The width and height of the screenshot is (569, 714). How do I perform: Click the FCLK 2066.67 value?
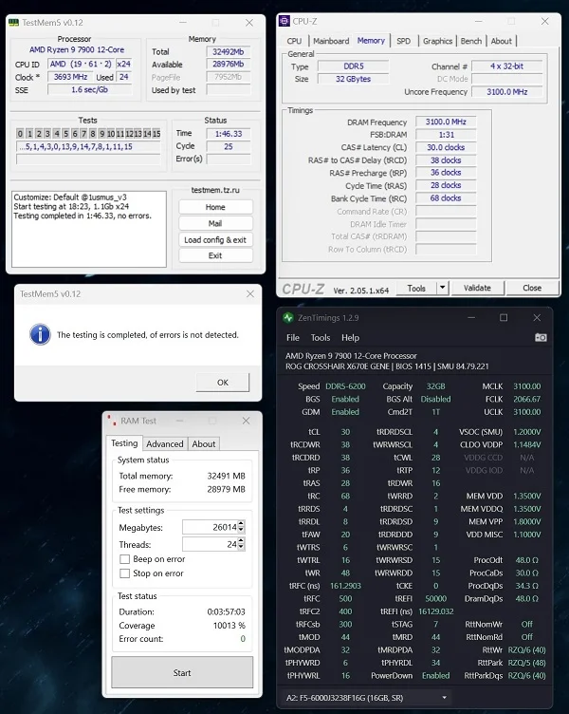click(526, 399)
